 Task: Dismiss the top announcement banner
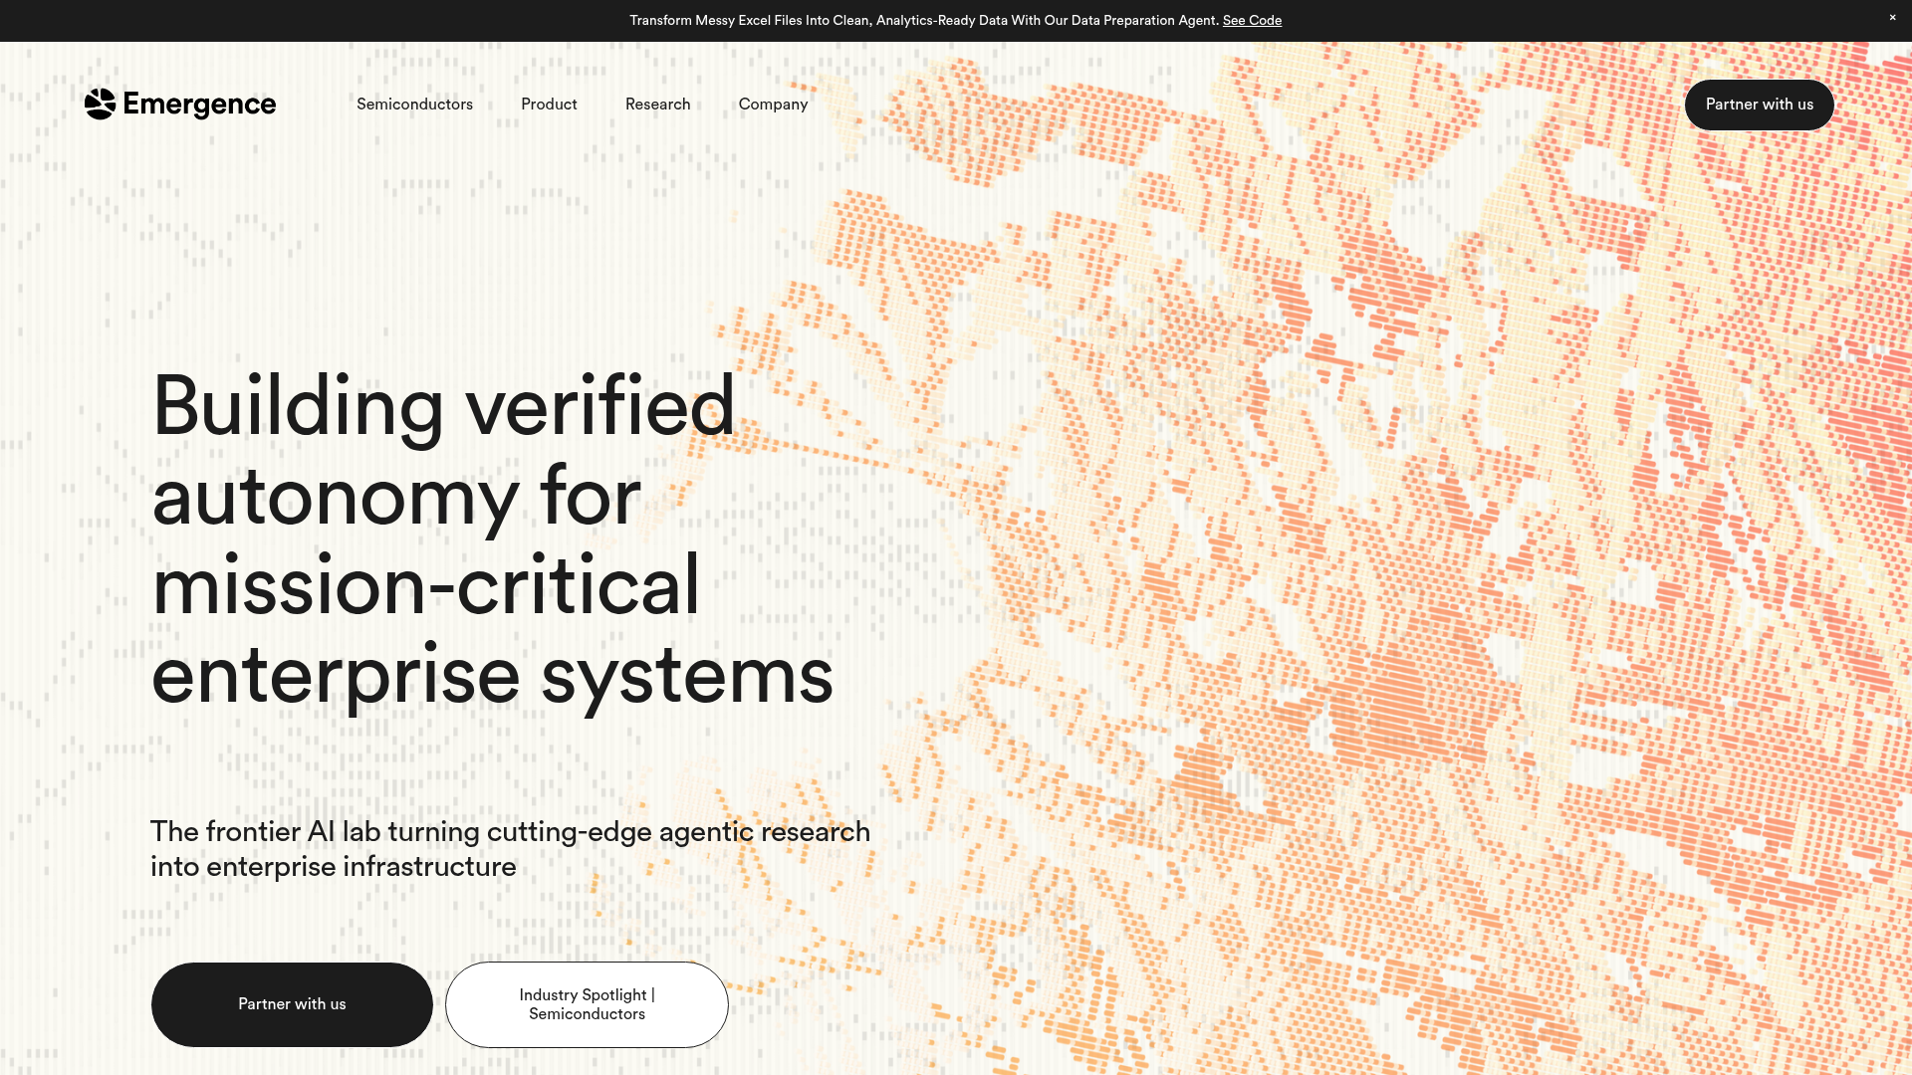point(1892,18)
